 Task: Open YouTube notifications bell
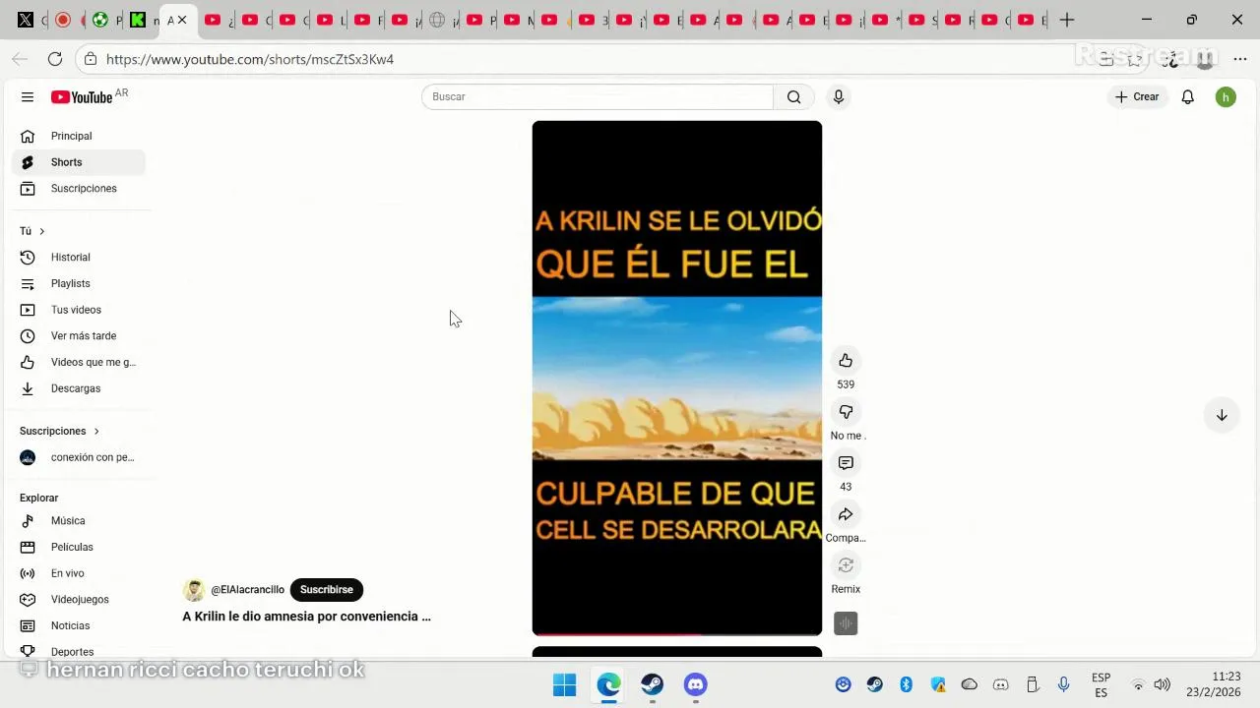point(1188,96)
